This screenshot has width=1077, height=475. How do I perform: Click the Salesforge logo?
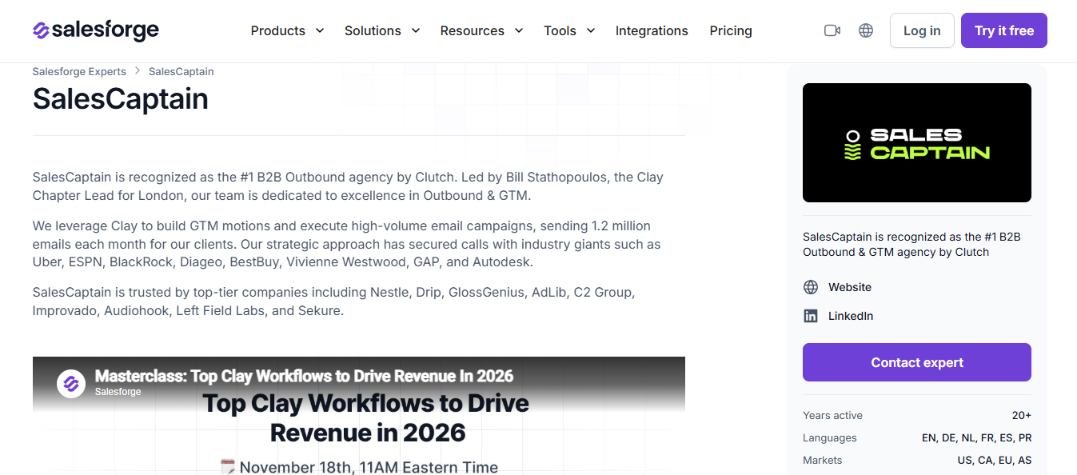click(x=96, y=30)
